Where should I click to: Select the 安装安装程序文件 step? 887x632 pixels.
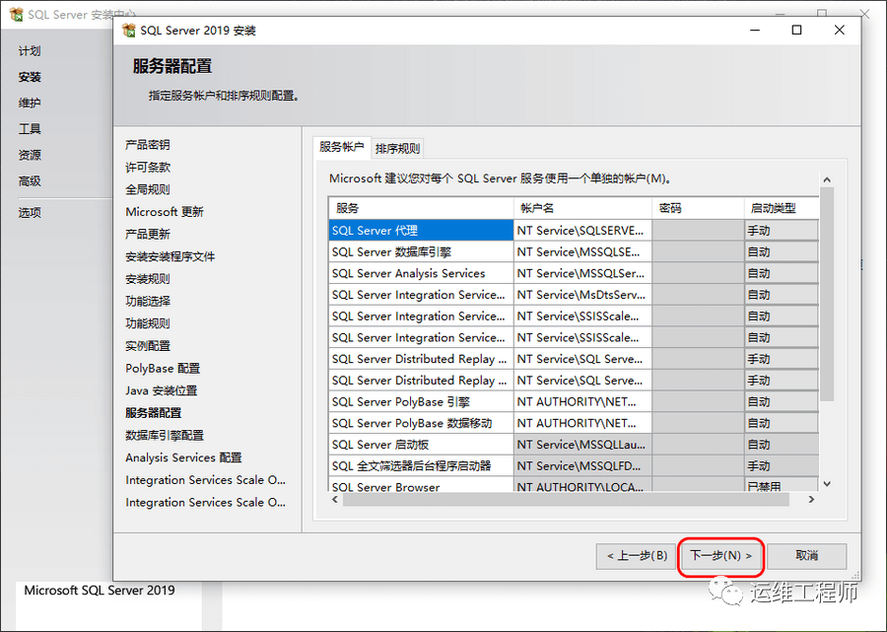pyautogui.click(x=170, y=256)
